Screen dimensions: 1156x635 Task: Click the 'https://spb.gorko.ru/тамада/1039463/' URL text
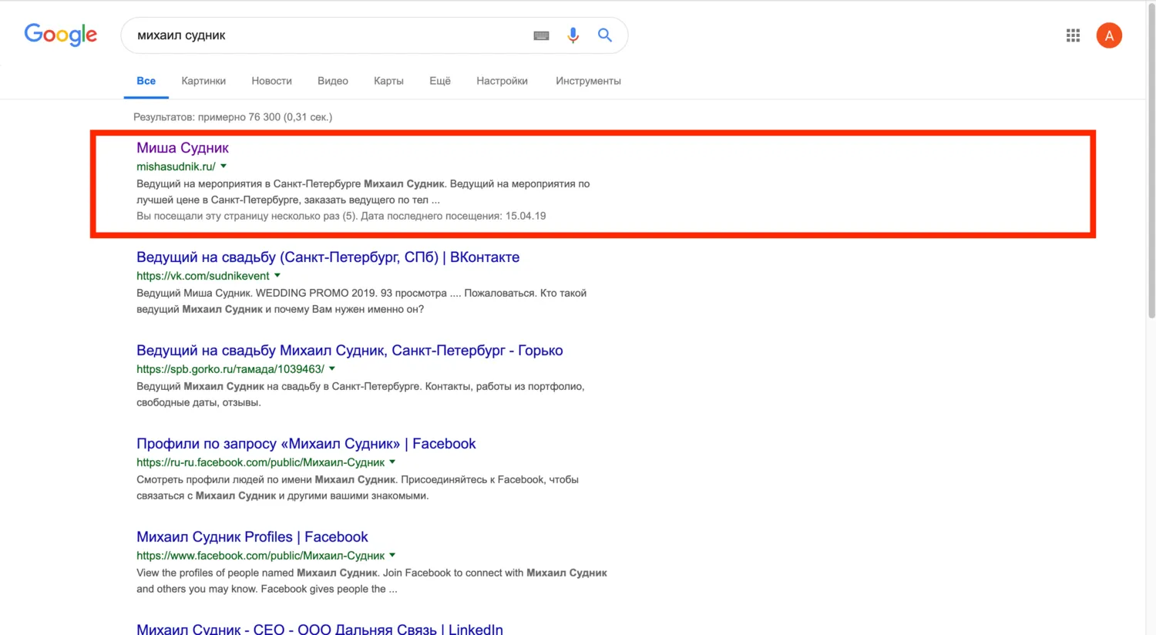[230, 369]
